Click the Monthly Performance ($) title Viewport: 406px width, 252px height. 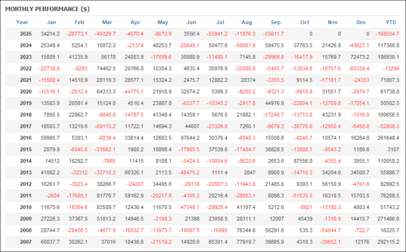[x=47, y=8]
